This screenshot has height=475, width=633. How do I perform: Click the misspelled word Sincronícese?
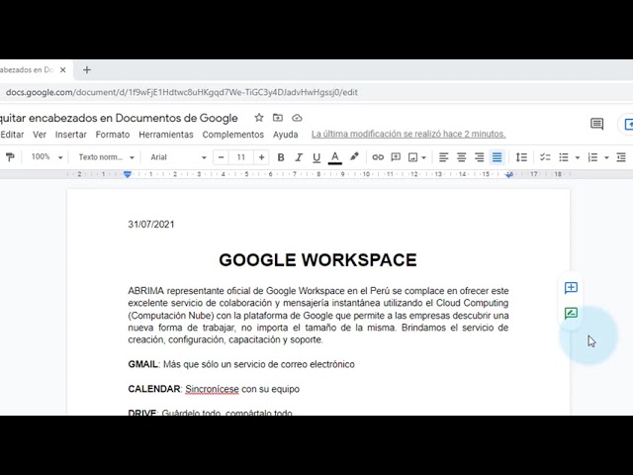coord(212,389)
